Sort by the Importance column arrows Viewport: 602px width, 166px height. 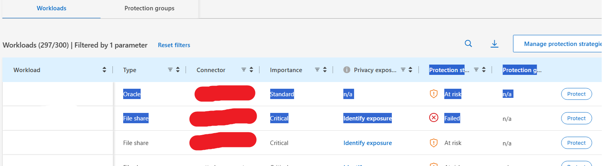[325, 70]
